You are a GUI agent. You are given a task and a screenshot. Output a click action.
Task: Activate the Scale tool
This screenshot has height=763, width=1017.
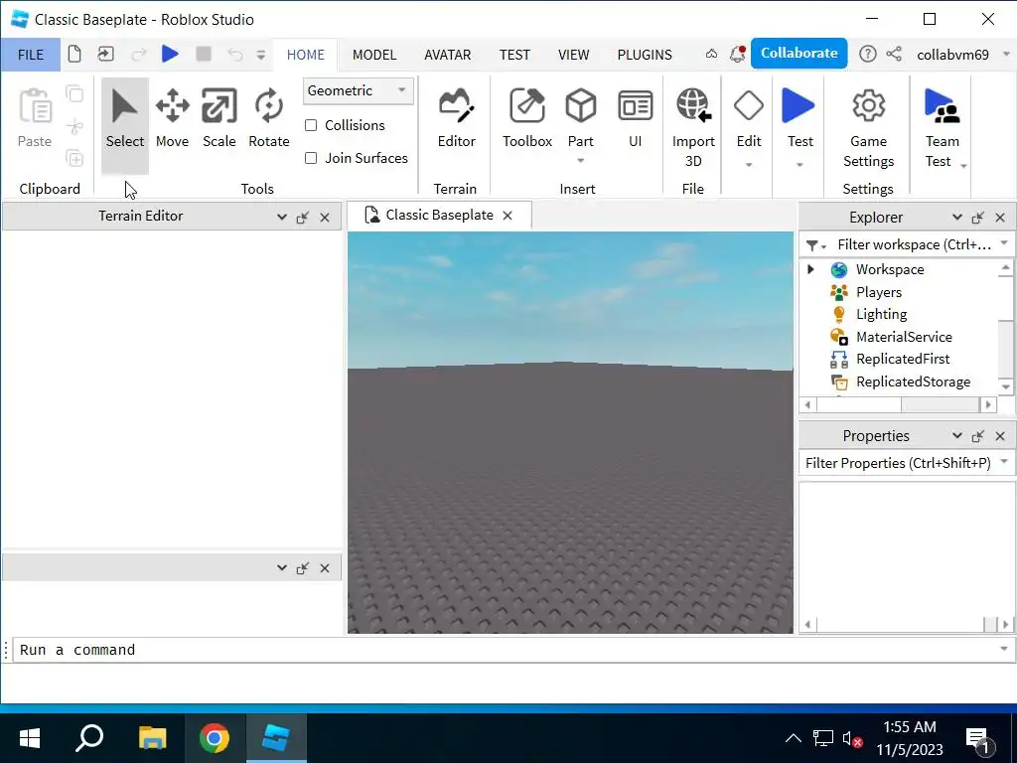tap(219, 119)
